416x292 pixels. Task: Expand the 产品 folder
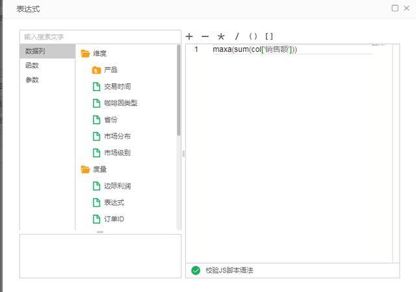click(x=110, y=70)
